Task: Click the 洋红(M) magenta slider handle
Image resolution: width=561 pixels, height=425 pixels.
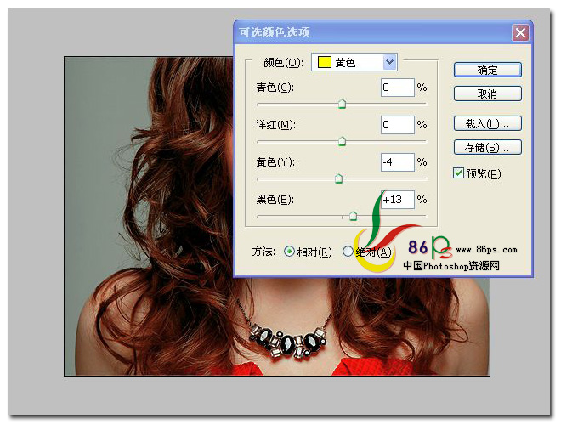Action: coord(342,141)
